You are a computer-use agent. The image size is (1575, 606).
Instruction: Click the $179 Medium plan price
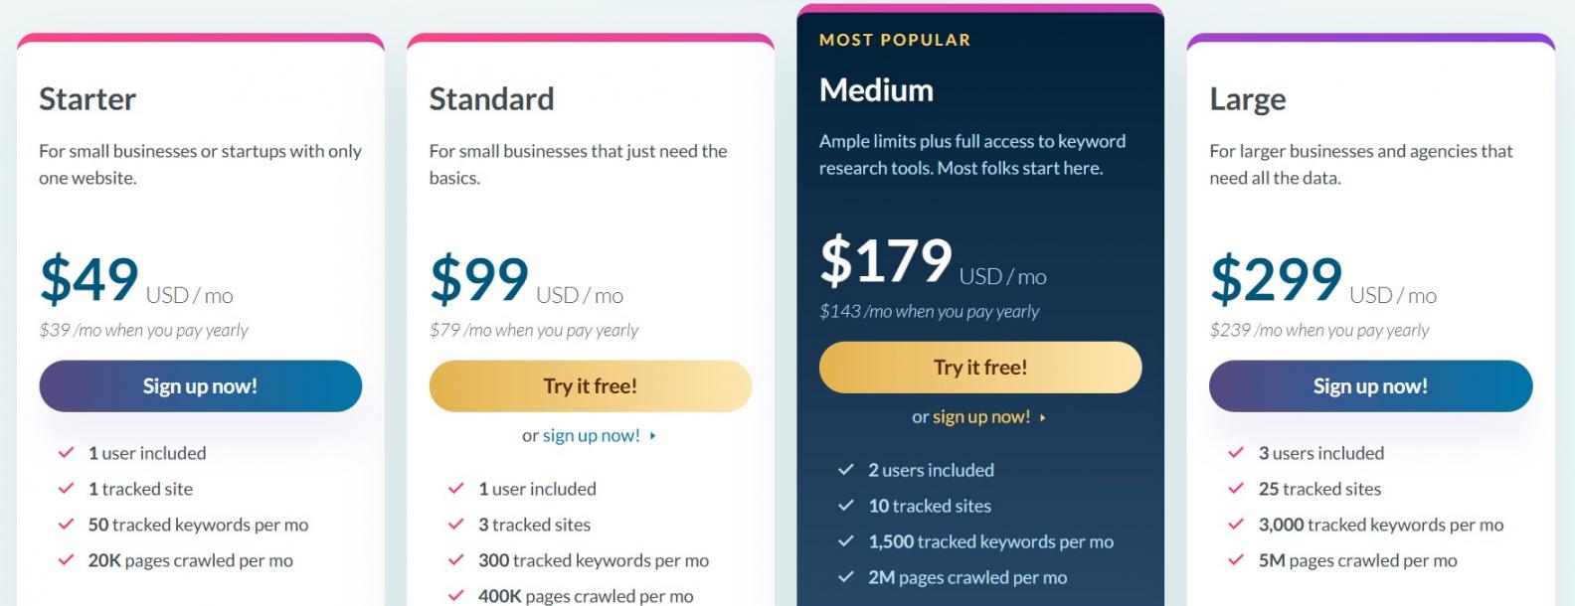pos(885,261)
